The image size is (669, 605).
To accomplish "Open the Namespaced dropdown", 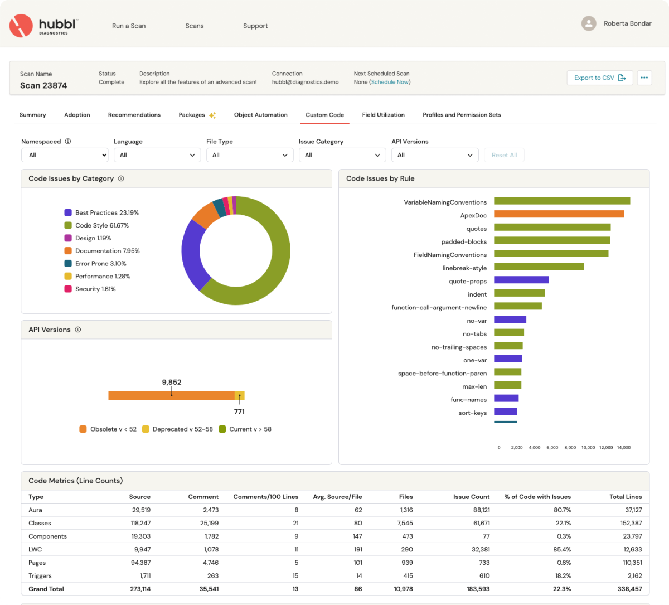I will click(65, 155).
